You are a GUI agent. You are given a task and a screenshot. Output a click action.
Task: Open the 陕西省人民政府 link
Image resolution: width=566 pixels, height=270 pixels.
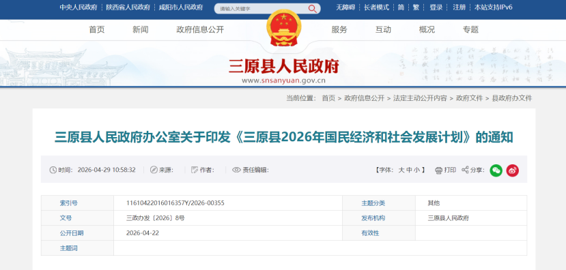[x=128, y=7]
